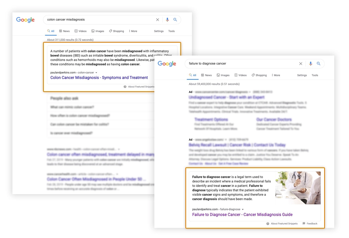Open 'Colon Cancer Often Misdiagnosed in People Under 50' result
This screenshot has width=349, height=238.
[x=97, y=179]
